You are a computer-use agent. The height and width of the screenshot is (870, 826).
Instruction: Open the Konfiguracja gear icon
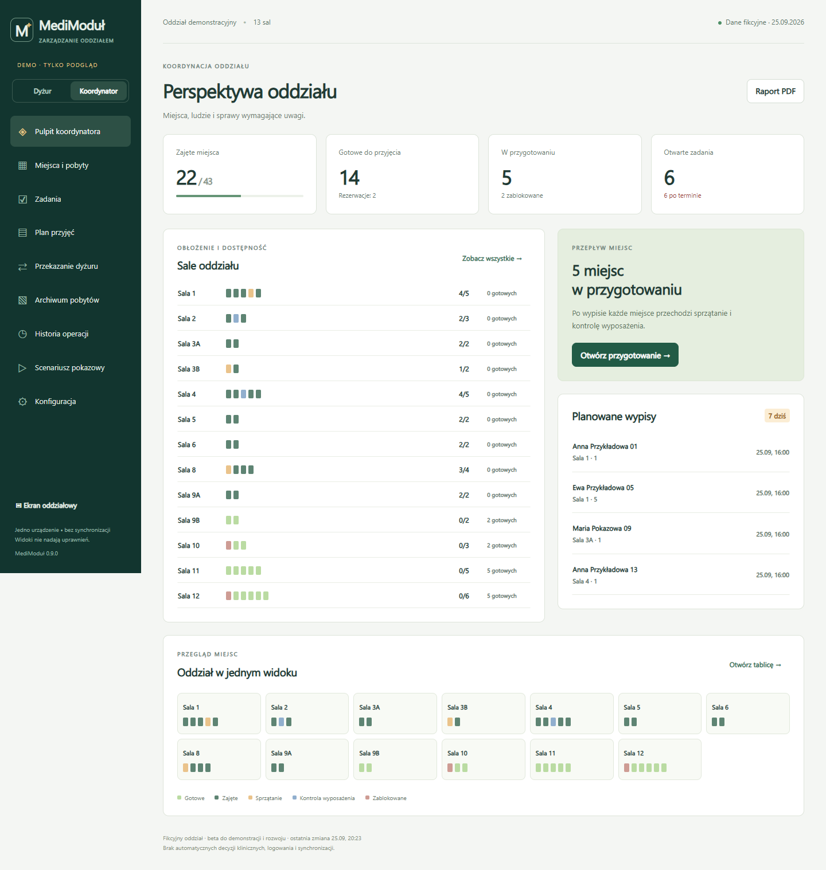coord(23,402)
